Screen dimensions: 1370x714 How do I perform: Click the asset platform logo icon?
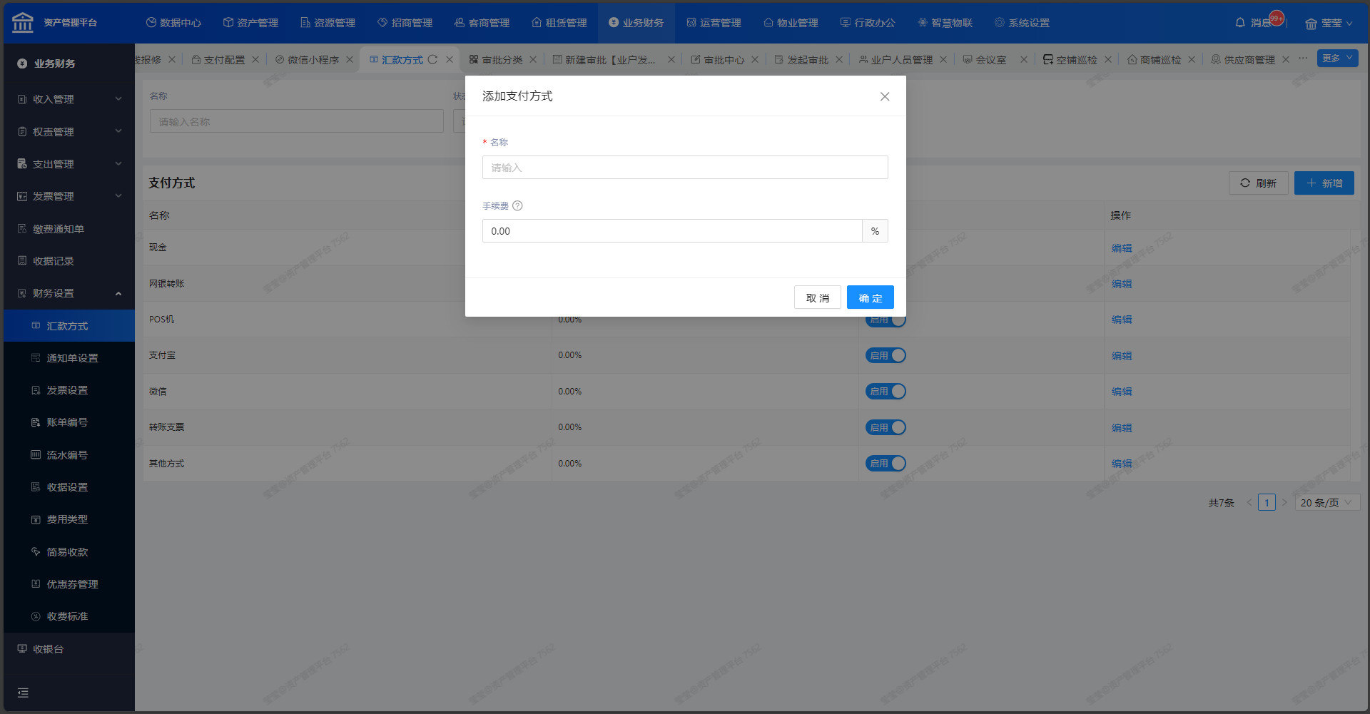[x=23, y=23]
